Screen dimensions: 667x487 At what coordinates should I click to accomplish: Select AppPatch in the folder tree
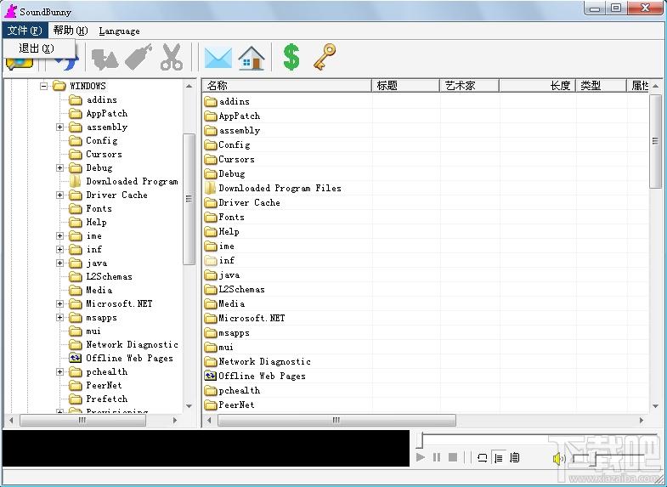[107, 114]
